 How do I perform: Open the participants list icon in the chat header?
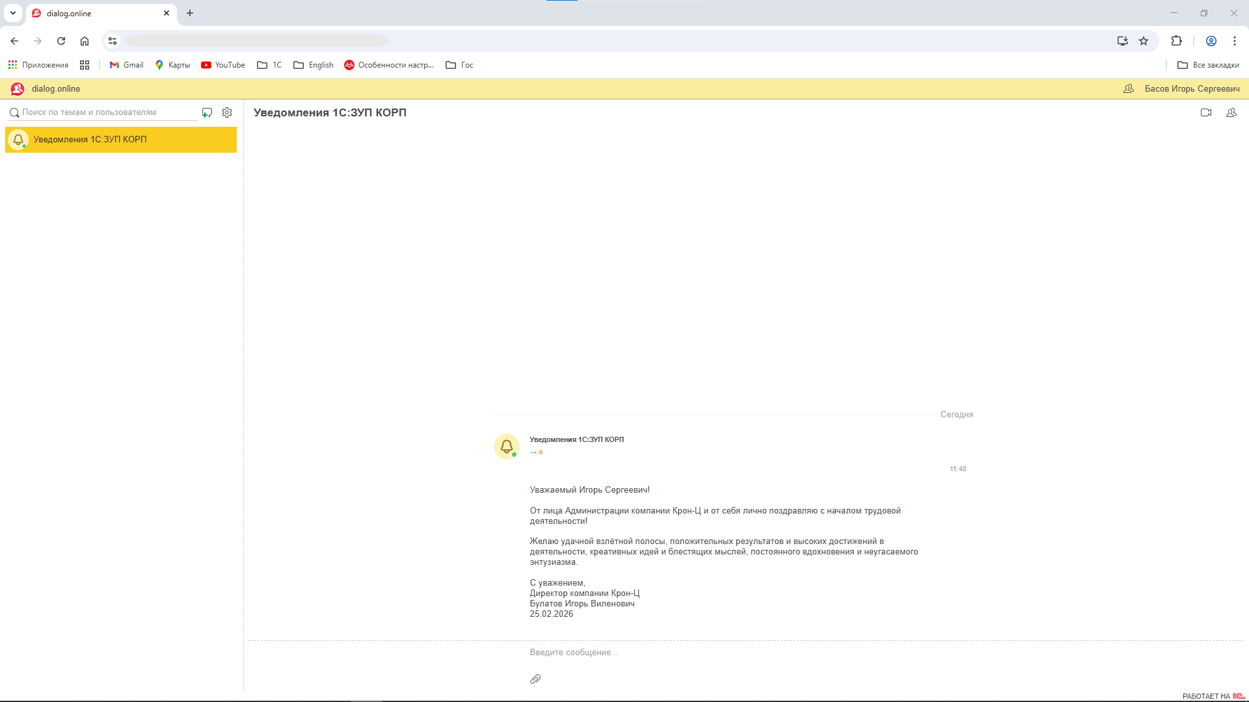click(1231, 112)
